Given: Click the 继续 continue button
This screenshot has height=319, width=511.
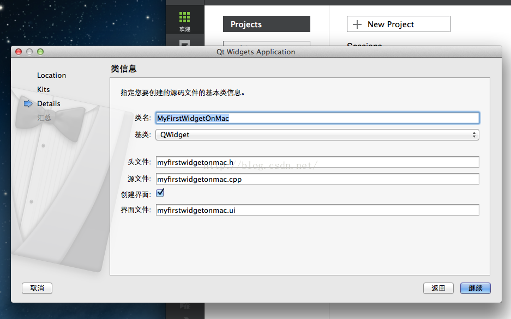Looking at the screenshot, I should [x=475, y=288].
